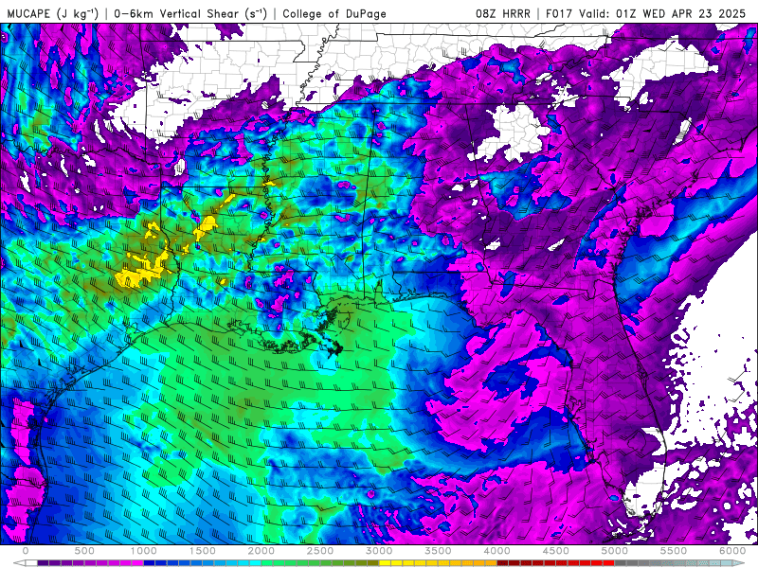Viewport: 758px width, 568px height.
Task: Click the MUCAPE (J kg⁻¹) title label
Action: 53,13
